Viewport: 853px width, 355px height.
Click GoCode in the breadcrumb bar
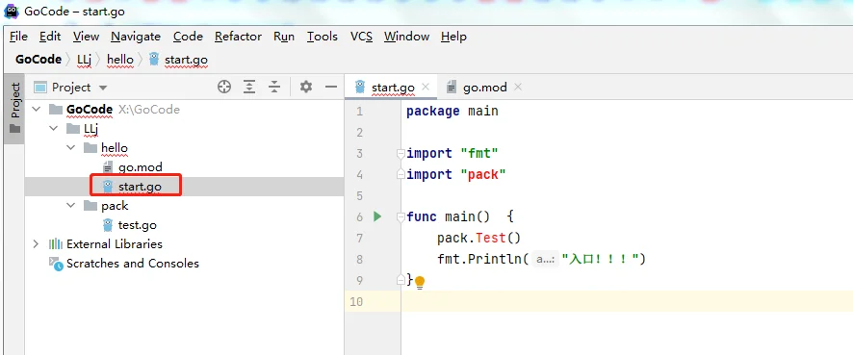click(x=39, y=60)
